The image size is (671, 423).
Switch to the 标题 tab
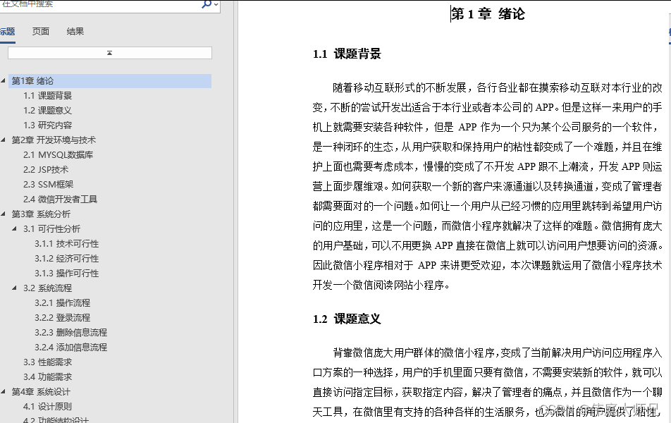click(7, 31)
